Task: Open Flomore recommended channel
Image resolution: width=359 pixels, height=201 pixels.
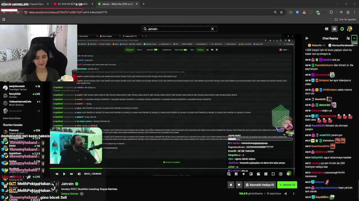Action: point(22,132)
